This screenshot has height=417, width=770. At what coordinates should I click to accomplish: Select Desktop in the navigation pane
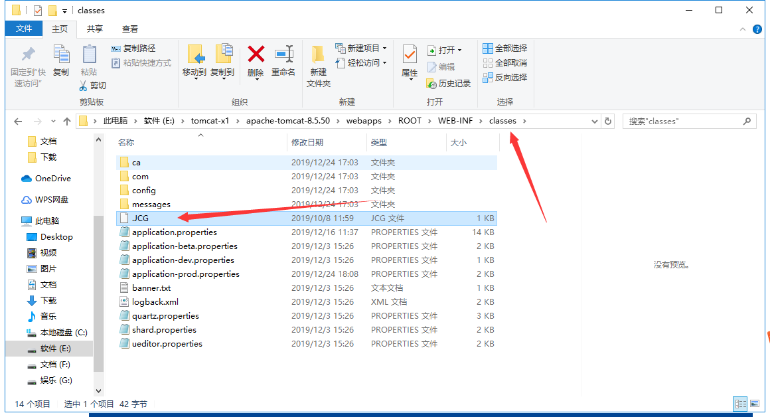coord(50,237)
